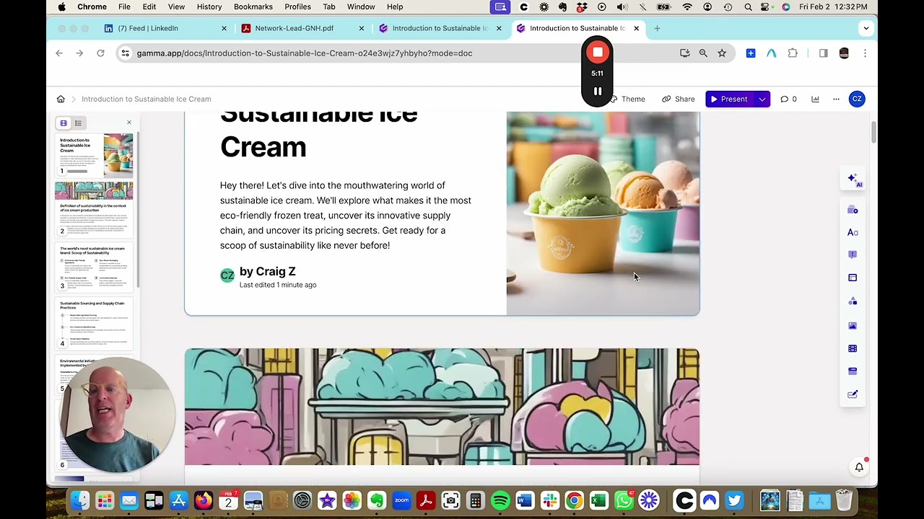Stop the screen recording
924x519 pixels.
tap(597, 53)
